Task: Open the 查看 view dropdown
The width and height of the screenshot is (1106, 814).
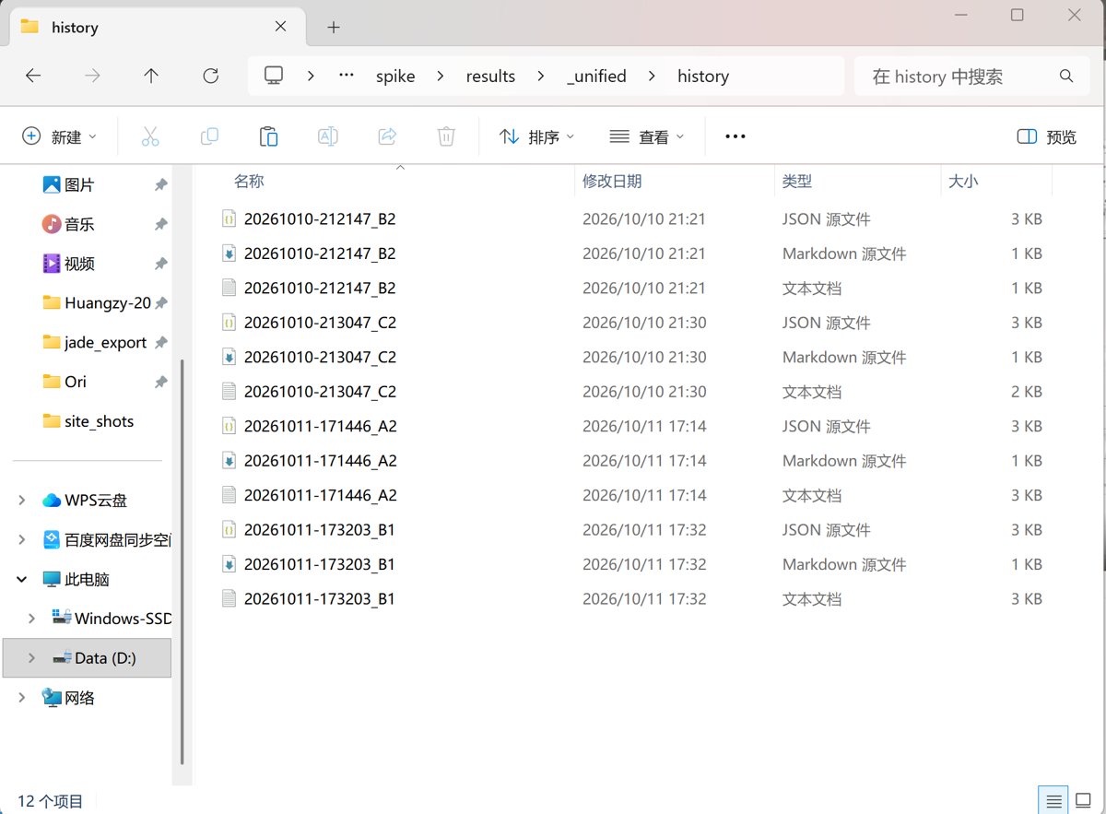Action: coord(647,136)
